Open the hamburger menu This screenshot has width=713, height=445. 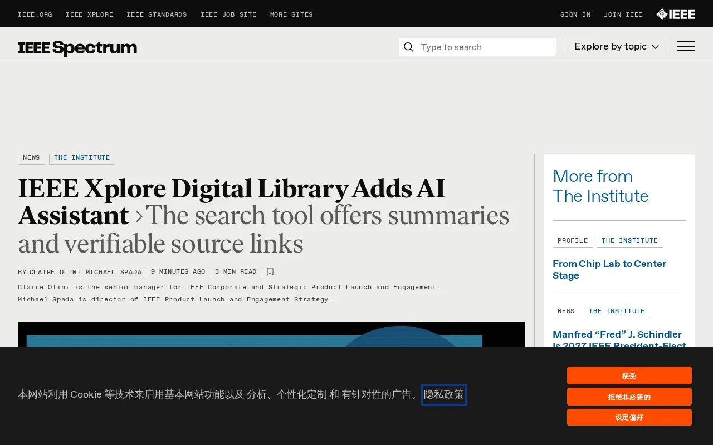coord(686,47)
